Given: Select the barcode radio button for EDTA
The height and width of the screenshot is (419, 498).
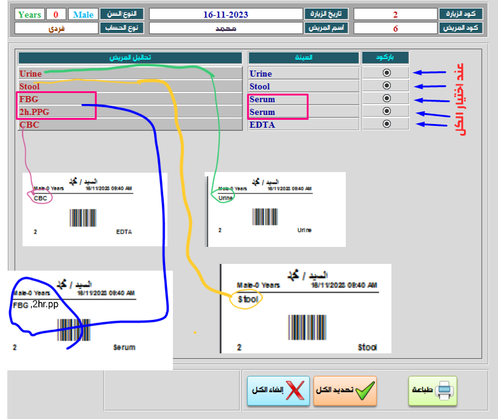Looking at the screenshot, I should click(387, 123).
